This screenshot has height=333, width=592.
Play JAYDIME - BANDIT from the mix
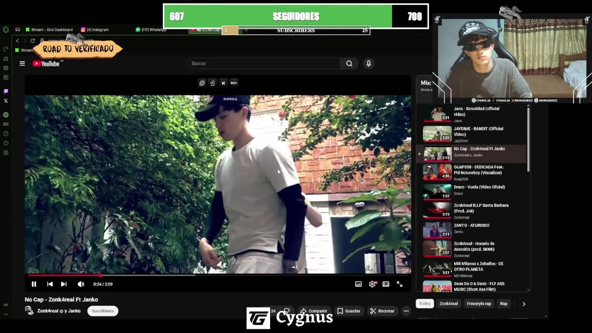tap(472, 134)
